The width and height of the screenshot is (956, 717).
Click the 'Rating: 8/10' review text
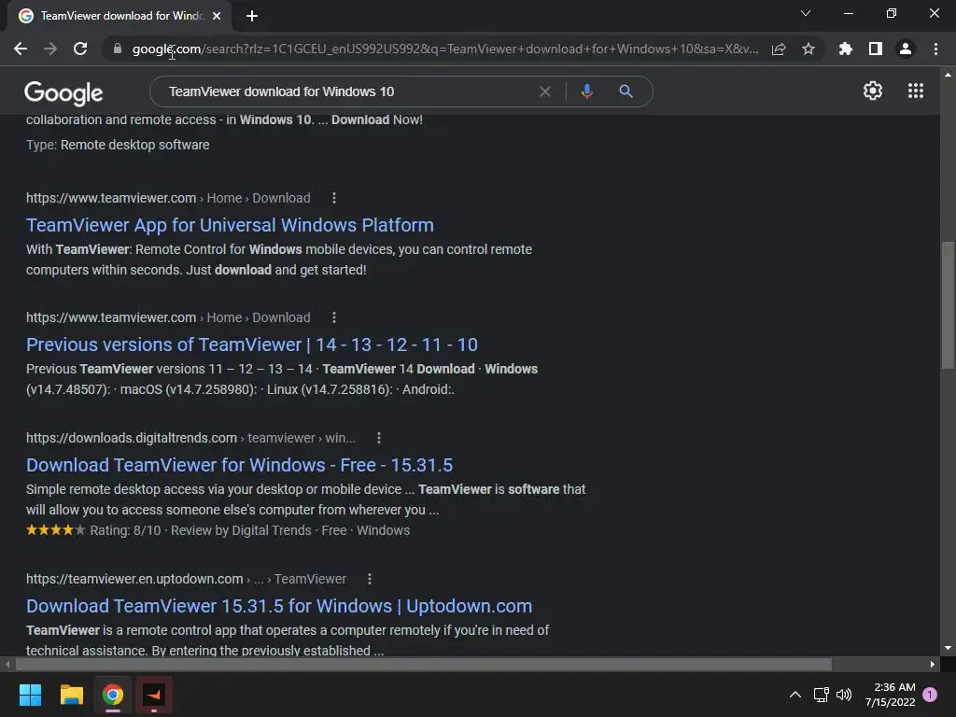click(x=126, y=530)
